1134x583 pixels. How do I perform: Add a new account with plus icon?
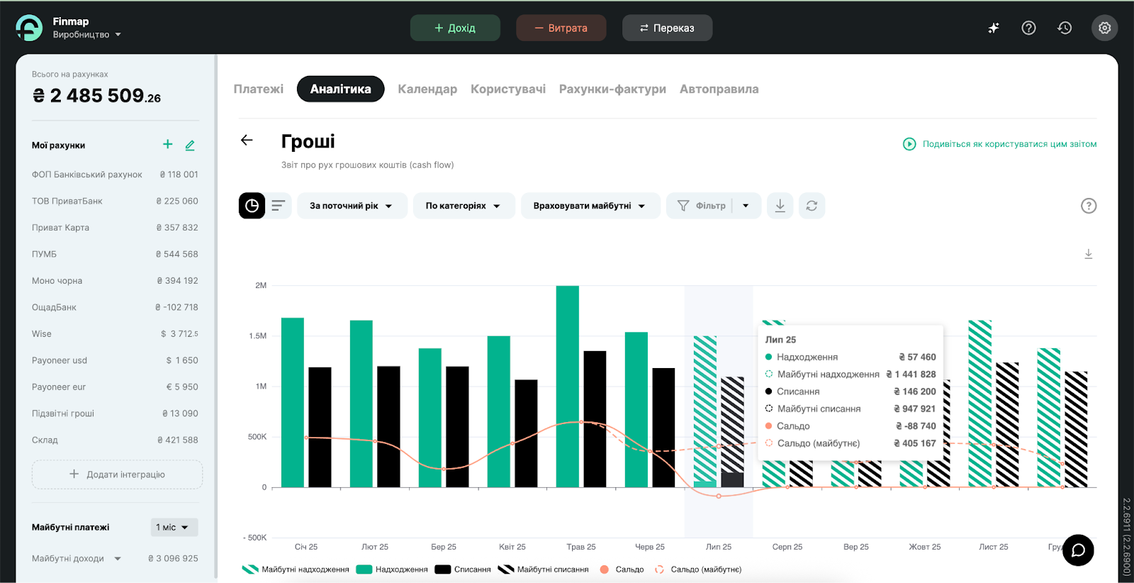tap(168, 144)
